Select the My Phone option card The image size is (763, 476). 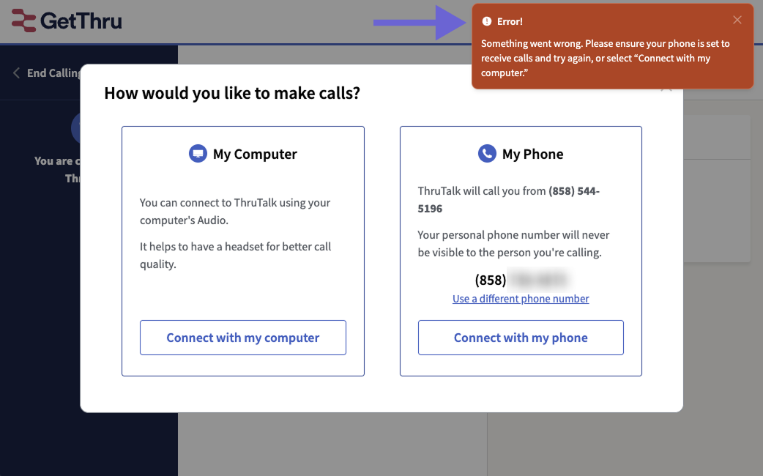[x=521, y=251]
